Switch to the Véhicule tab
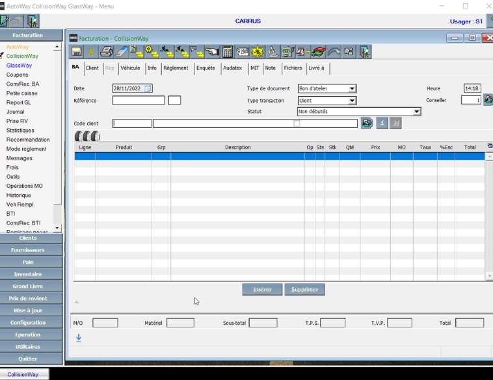Screen dimensions: 493x380 pyautogui.click(x=130, y=68)
